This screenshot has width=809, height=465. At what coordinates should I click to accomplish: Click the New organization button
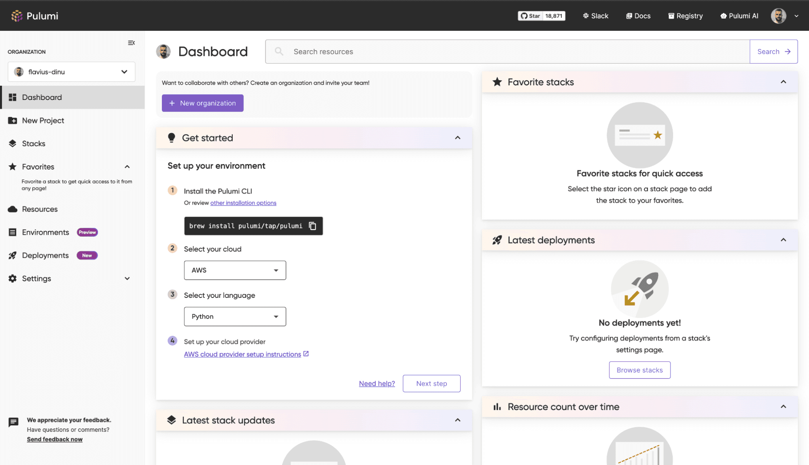[x=202, y=103]
